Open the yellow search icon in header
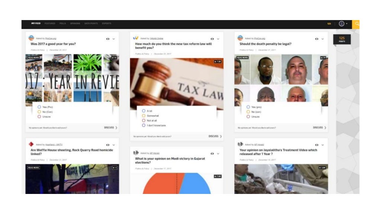This screenshot has width=381, height=214. click(x=356, y=24)
